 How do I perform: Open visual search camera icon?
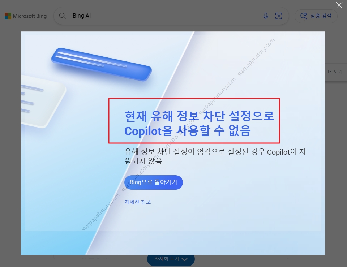point(279,16)
